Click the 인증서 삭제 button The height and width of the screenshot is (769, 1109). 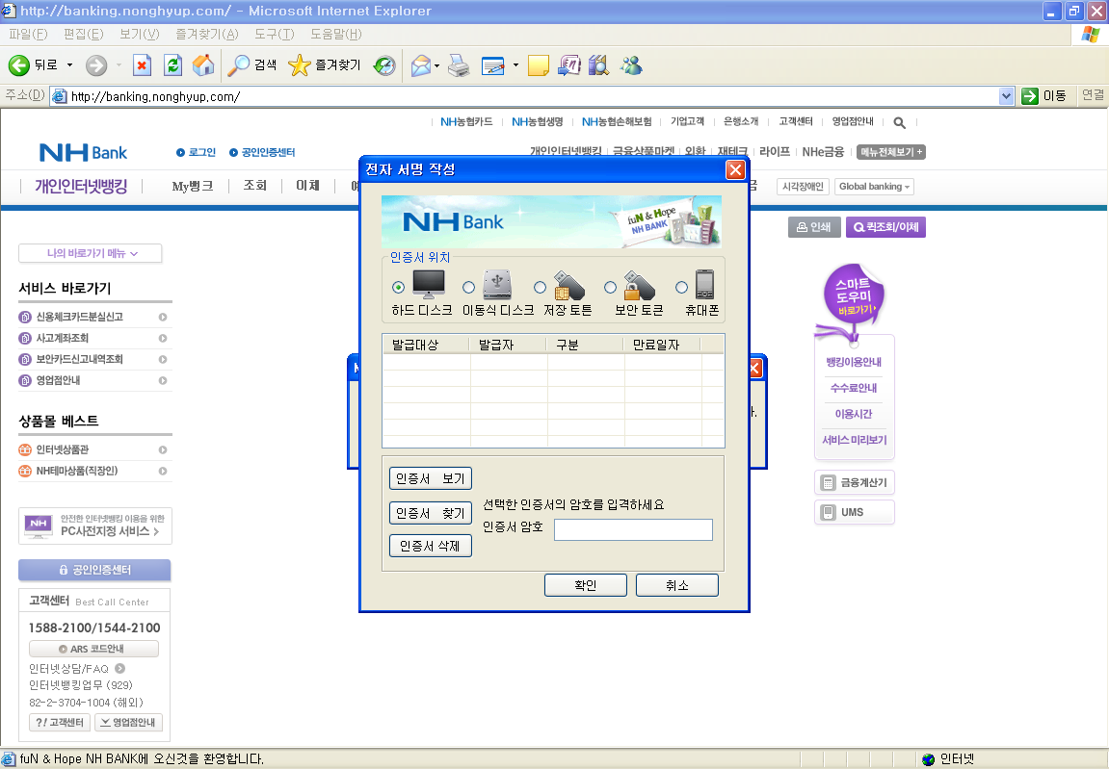430,546
